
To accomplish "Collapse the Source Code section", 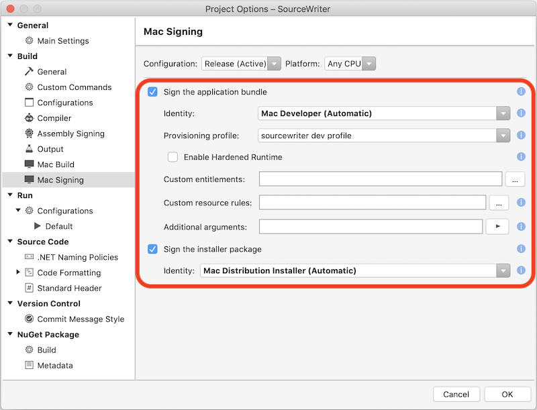I will point(10,242).
